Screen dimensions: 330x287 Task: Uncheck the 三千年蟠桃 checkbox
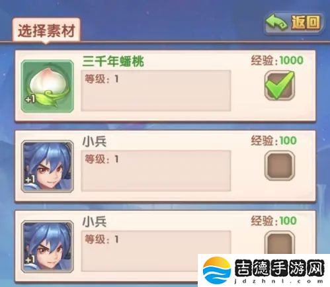coord(280,85)
